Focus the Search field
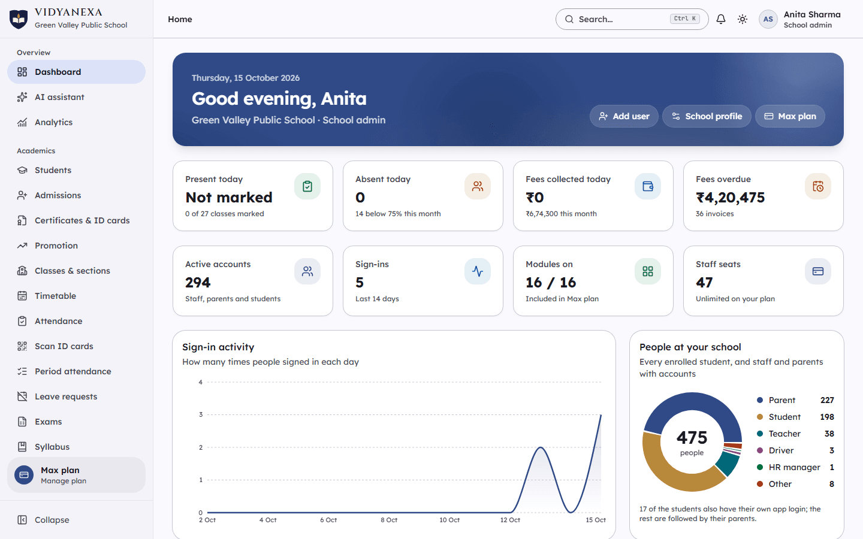Viewport: 863px width, 539px height. (632, 19)
